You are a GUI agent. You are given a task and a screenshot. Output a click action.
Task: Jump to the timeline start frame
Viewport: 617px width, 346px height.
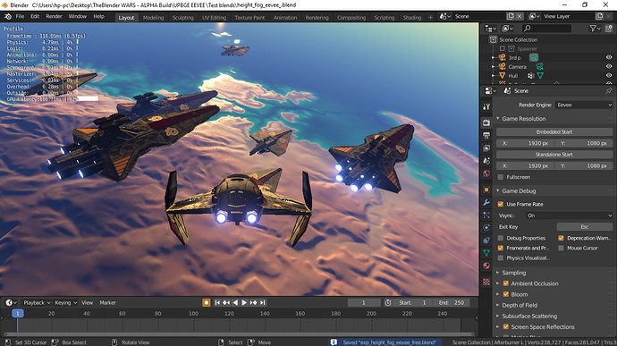click(x=217, y=302)
